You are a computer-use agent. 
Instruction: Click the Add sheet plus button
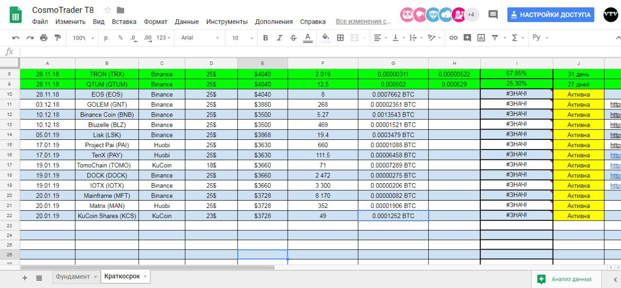pos(25,278)
